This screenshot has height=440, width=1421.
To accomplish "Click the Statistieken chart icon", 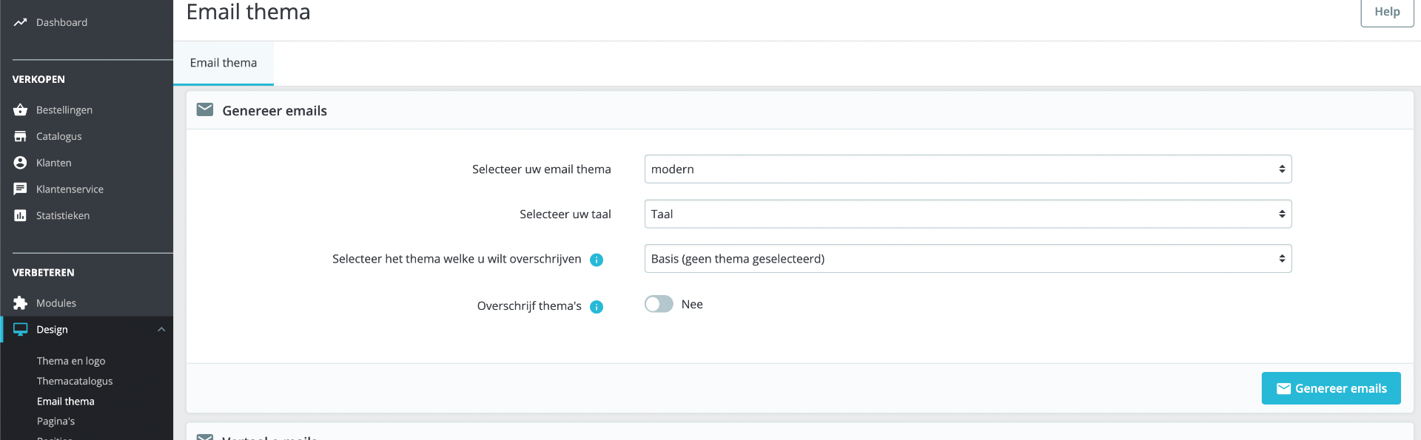I will [20, 216].
